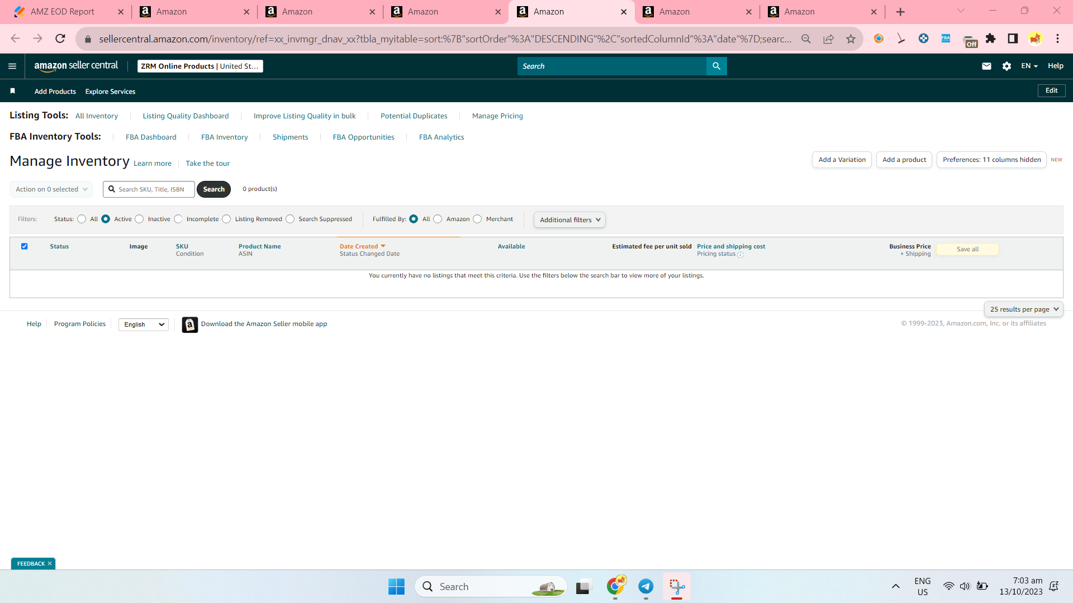Open the EN language dropdown in header
Screen dimensions: 1073x603
point(1029,66)
